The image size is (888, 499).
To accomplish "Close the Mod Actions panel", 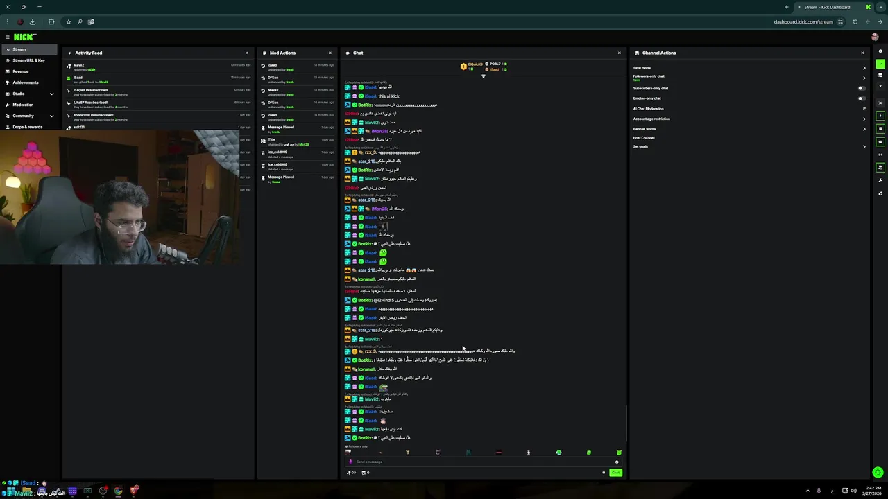I will pos(330,53).
